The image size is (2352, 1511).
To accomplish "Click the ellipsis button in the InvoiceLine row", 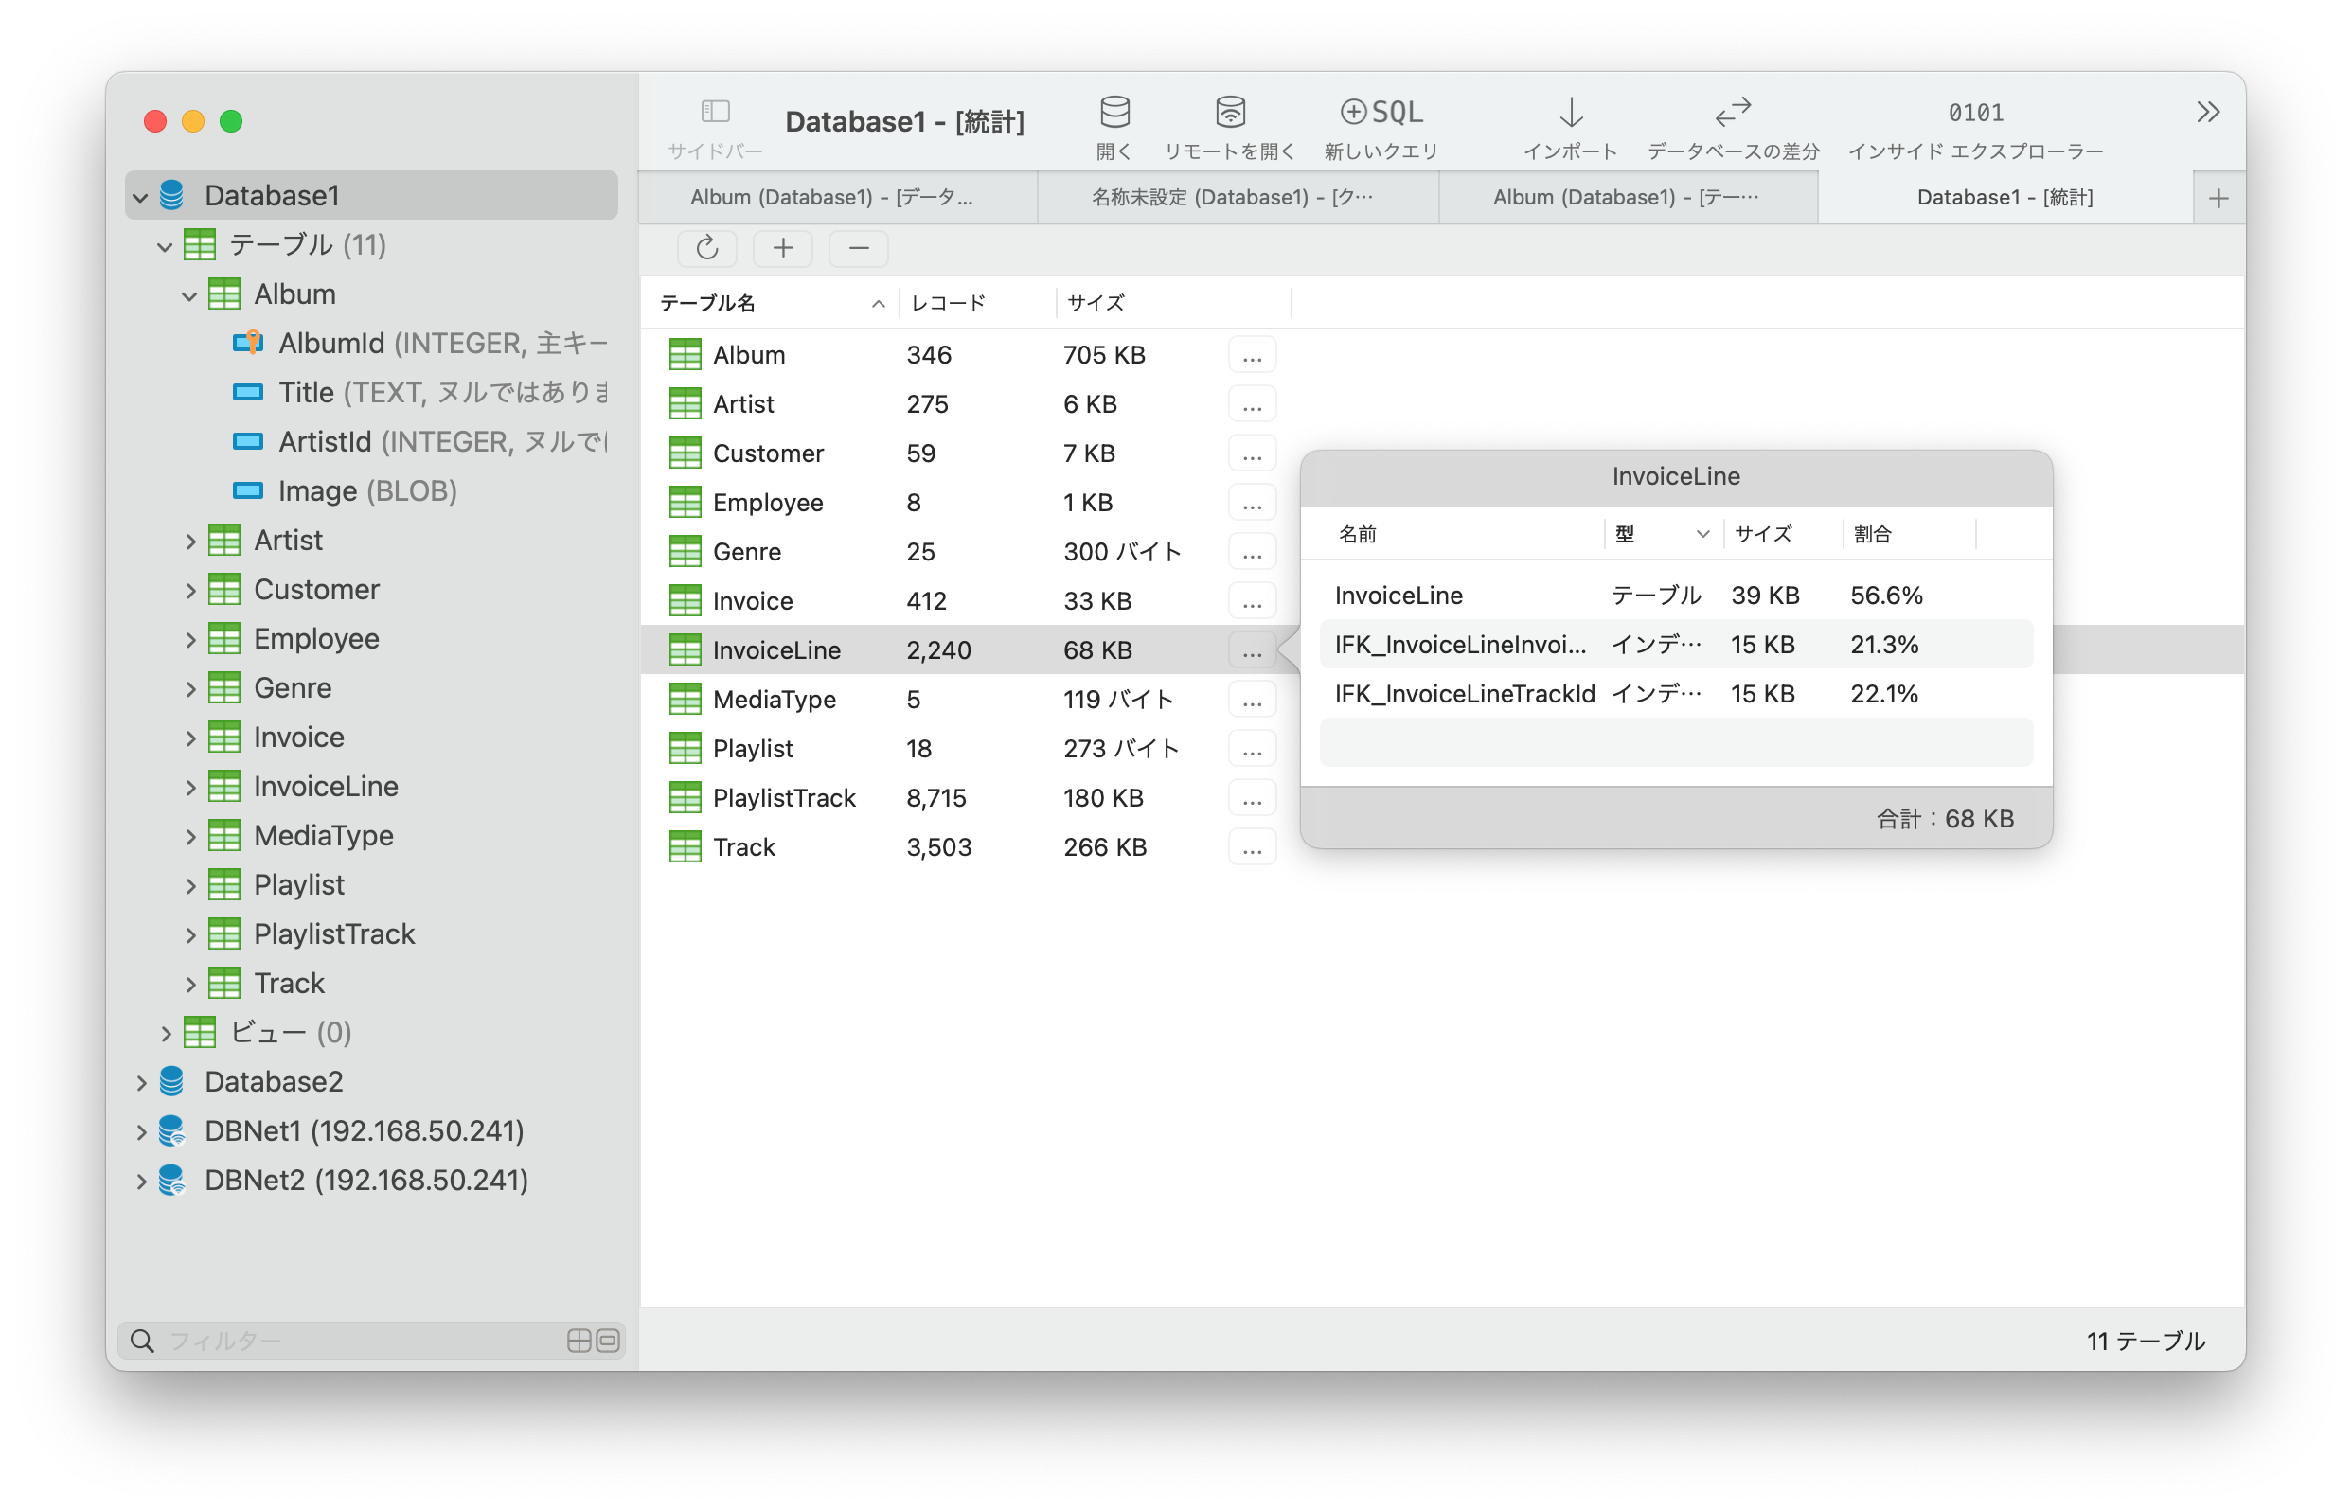I will (x=1252, y=650).
